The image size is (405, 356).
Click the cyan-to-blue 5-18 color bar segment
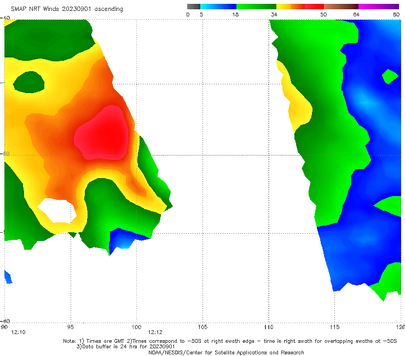click(218, 7)
